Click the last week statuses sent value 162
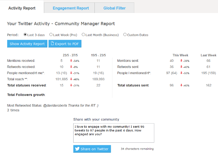Image resolution: width=218 pixels, height=154 pixels. (208, 85)
